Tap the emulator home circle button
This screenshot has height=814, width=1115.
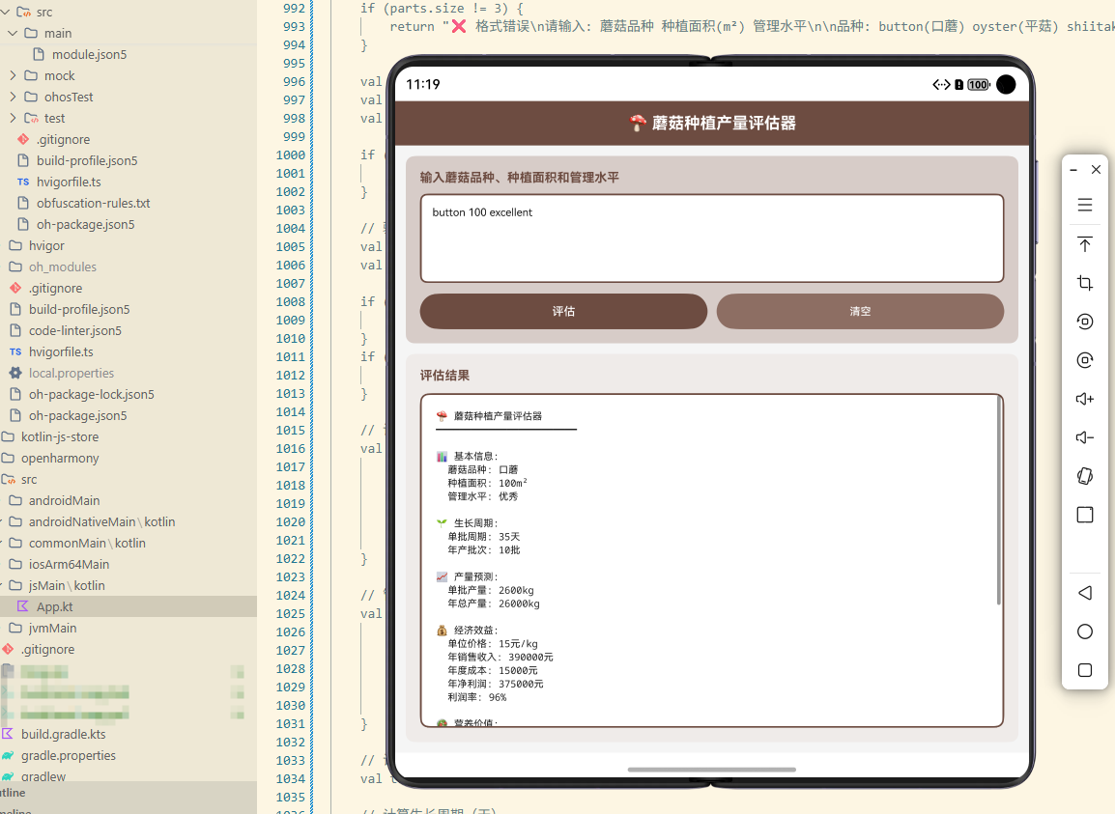tap(1084, 632)
